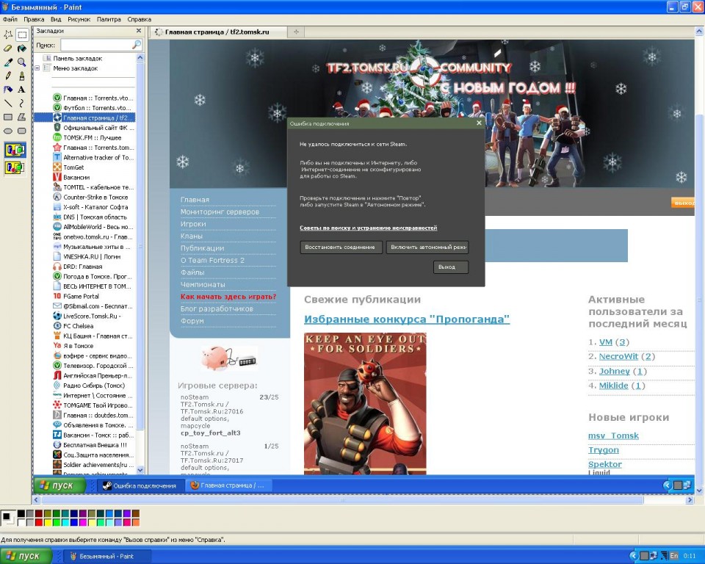The width and height of the screenshot is (705, 564).
Task: Click the Мониторинг серверов site menu link
Action: tap(220, 211)
